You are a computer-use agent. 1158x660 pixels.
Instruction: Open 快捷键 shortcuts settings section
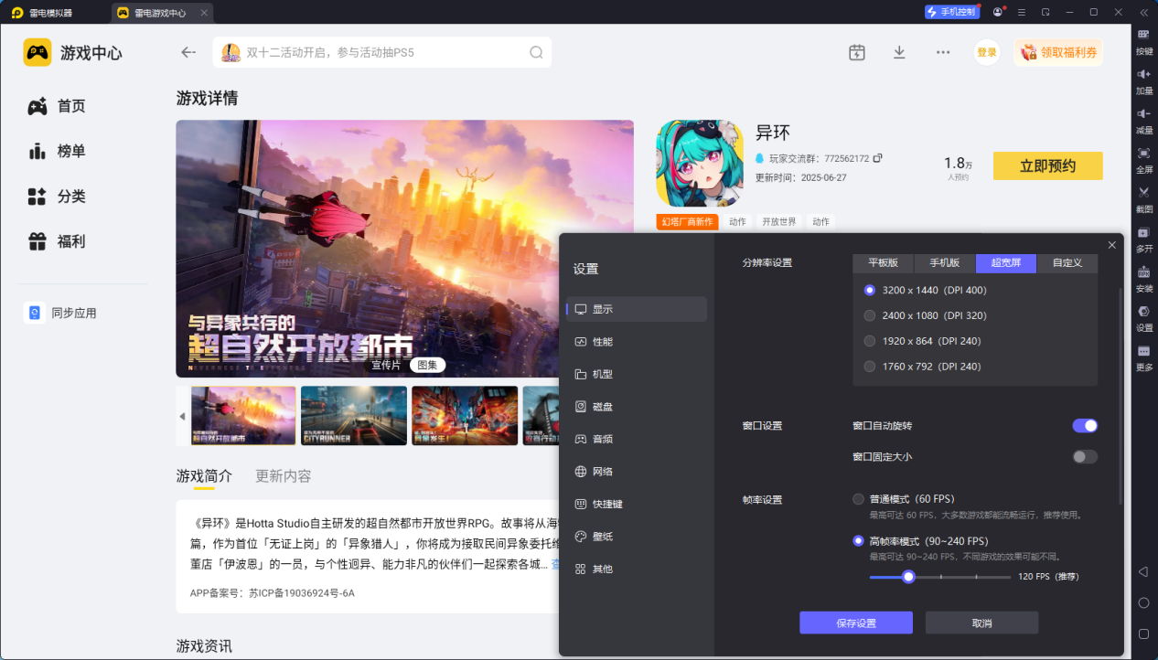[x=637, y=504]
